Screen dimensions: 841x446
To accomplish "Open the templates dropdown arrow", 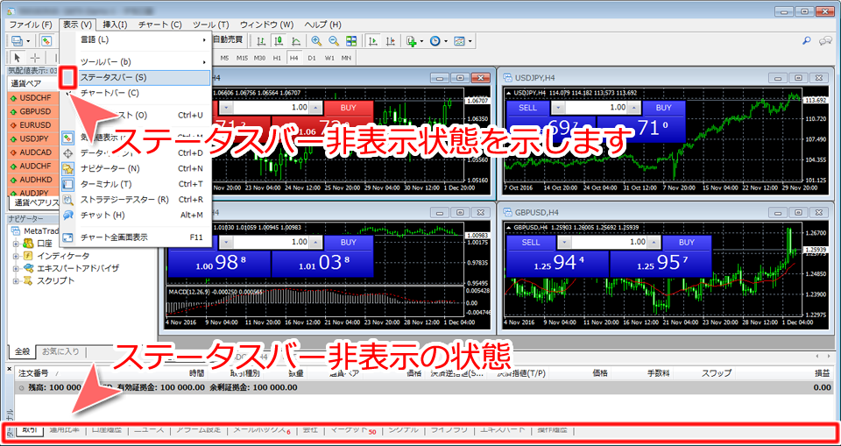I will [x=470, y=41].
